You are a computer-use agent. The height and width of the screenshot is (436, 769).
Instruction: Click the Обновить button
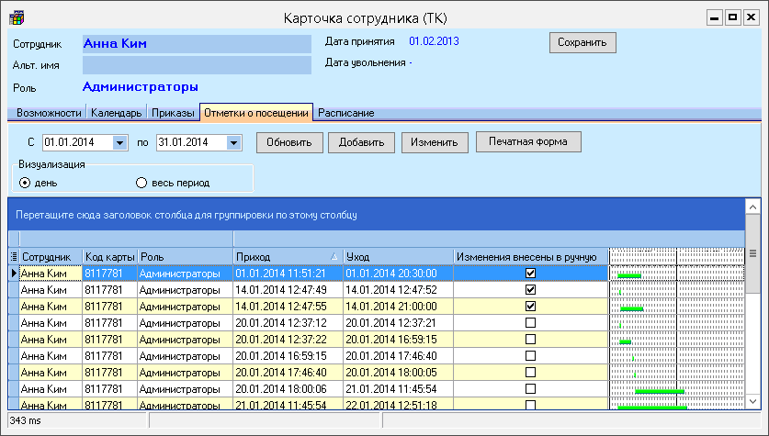tap(289, 142)
